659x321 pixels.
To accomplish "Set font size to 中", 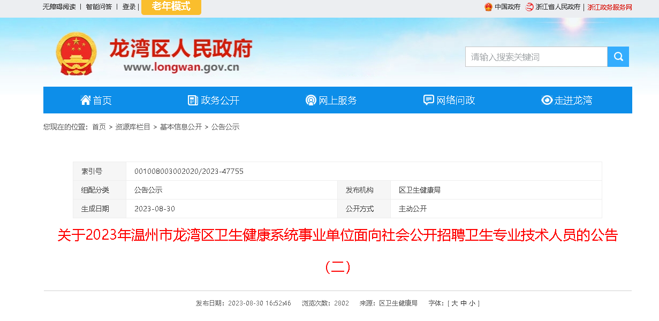I will click(x=463, y=303).
